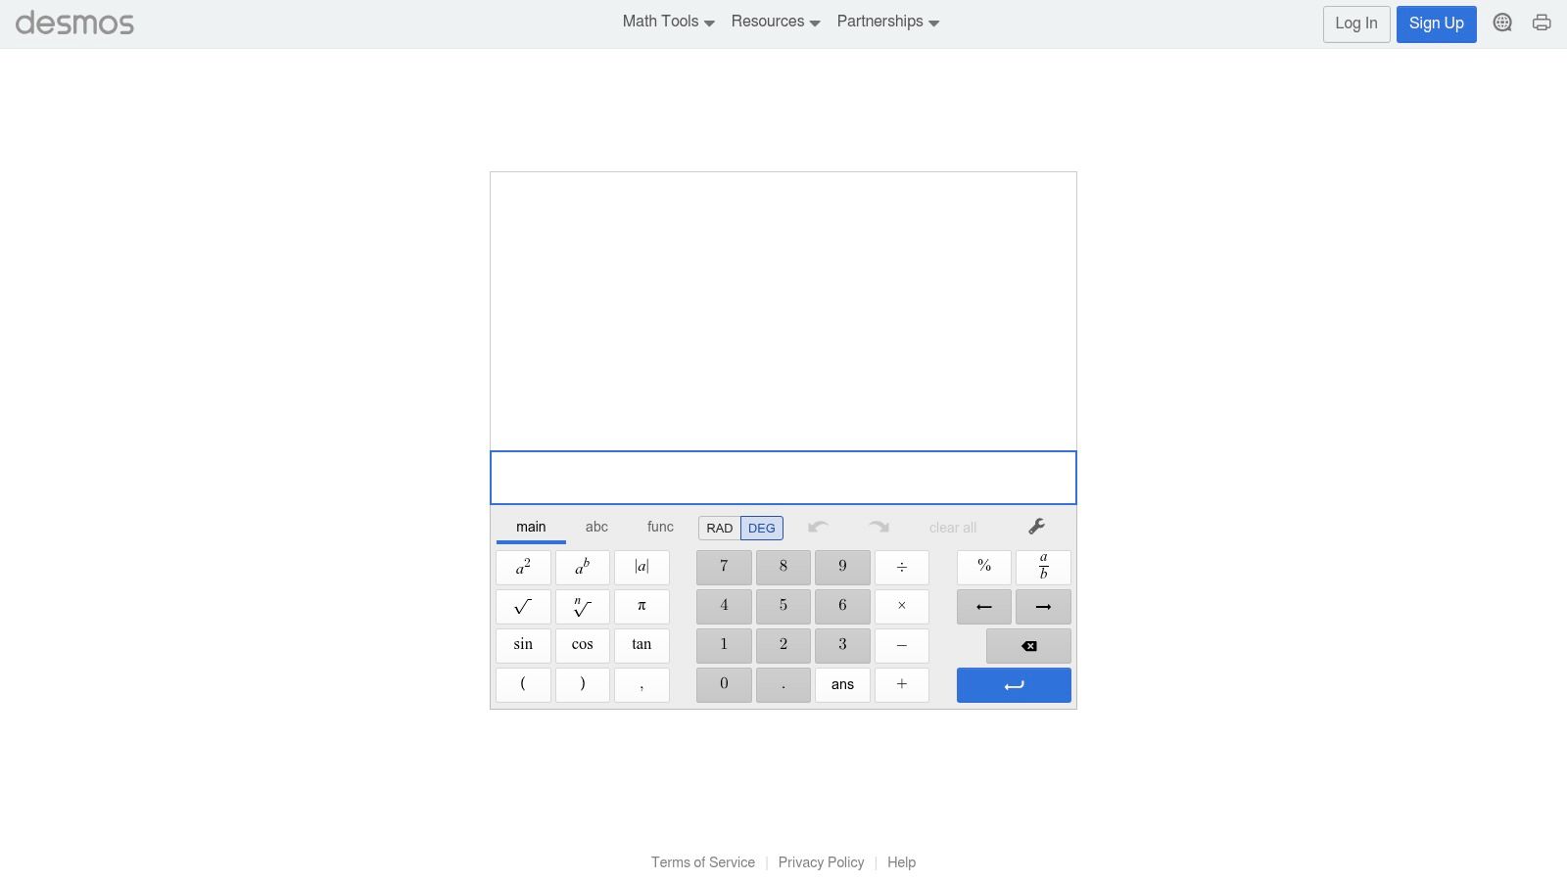
Task: Open the language globe menu
Action: pyautogui.click(x=1502, y=23)
